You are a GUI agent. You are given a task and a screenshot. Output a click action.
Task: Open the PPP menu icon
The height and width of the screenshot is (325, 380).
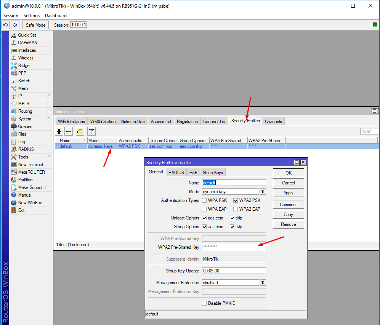[14, 73]
